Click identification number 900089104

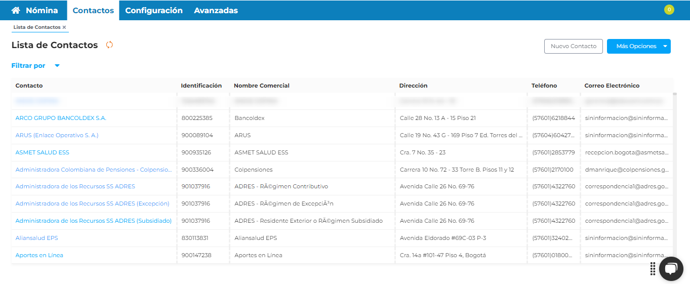(x=197, y=135)
